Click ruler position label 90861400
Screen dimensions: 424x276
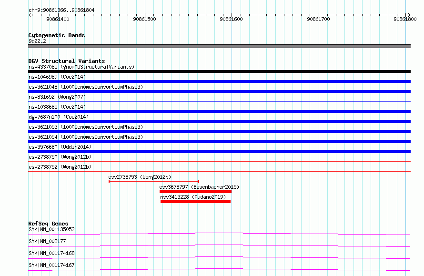(58, 19)
